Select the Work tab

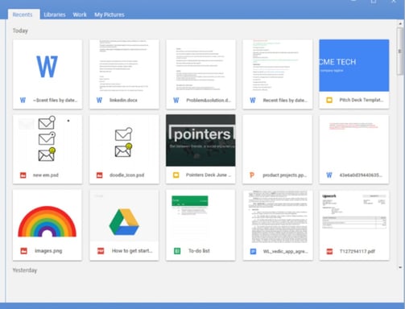pyautogui.click(x=80, y=14)
